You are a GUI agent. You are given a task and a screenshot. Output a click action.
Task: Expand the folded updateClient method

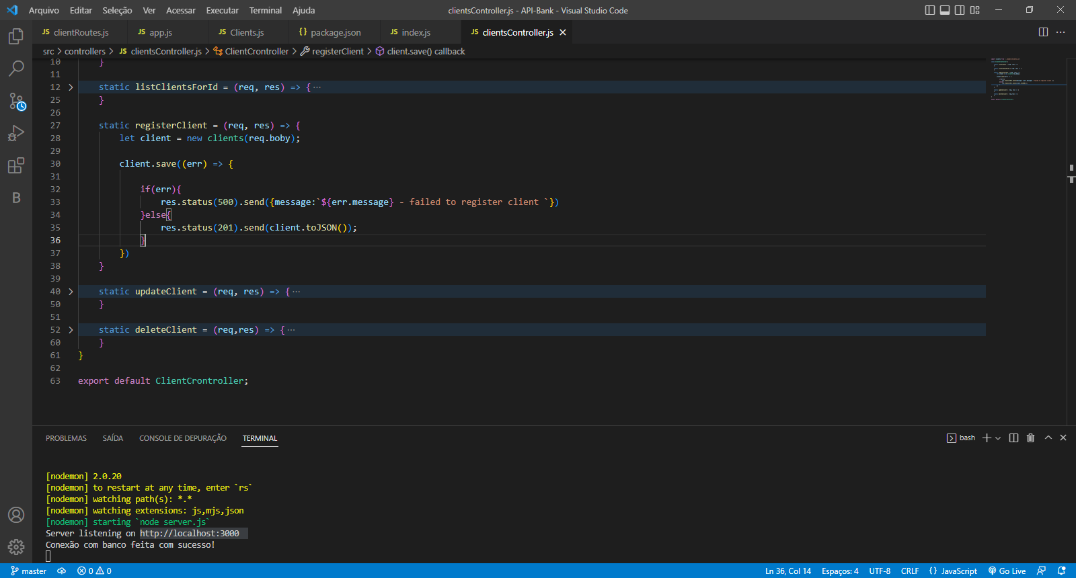click(71, 292)
